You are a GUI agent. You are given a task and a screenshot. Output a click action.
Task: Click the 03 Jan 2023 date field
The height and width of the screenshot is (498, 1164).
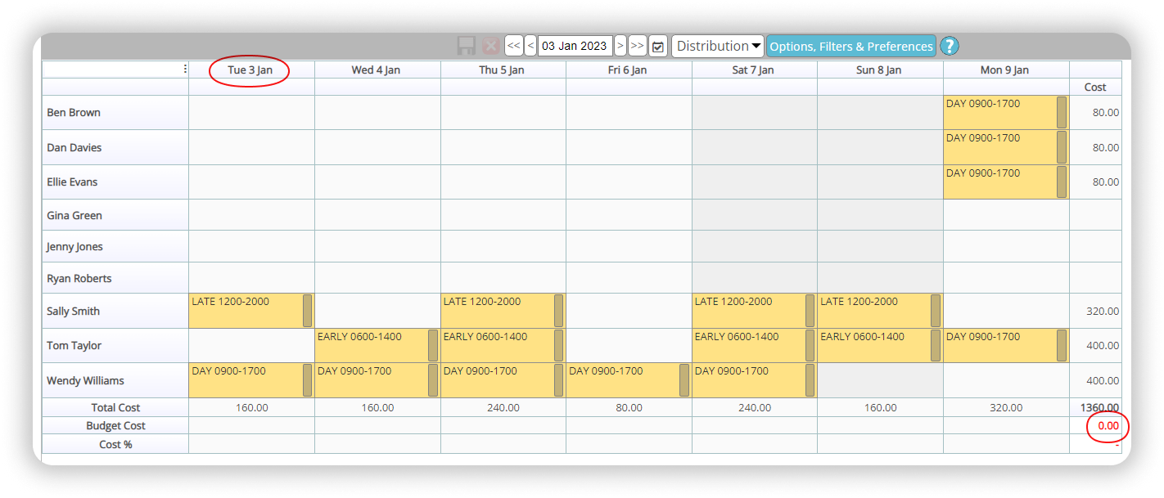(x=574, y=46)
